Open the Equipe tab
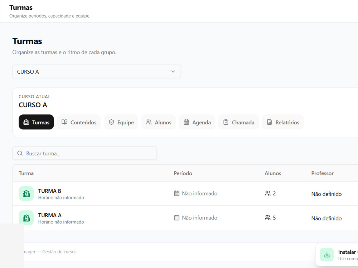This screenshot has width=358, height=268. 121,122
